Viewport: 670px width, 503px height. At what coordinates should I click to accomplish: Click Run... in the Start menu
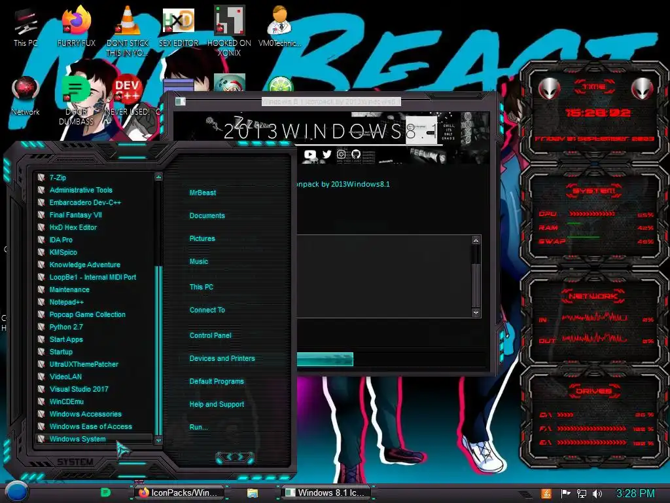[199, 427]
